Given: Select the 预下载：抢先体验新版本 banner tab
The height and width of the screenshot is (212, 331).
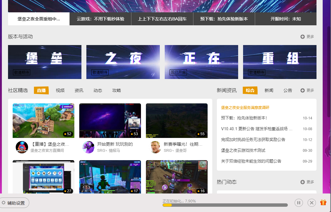Looking at the screenshot, I should pyautogui.click(x=224, y=19).
